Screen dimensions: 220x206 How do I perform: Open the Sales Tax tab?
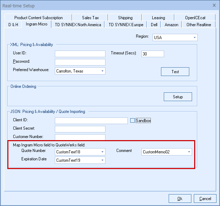point(90,18)
